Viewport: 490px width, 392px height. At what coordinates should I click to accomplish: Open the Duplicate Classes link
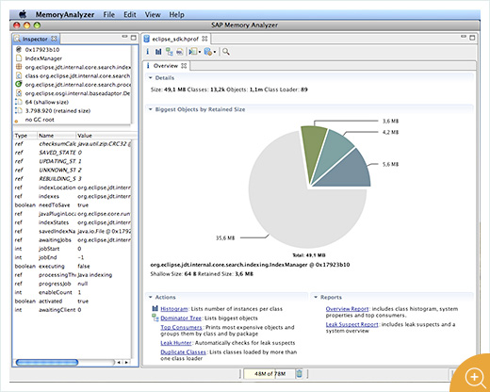pyautogui.click(x=183, y=352)
